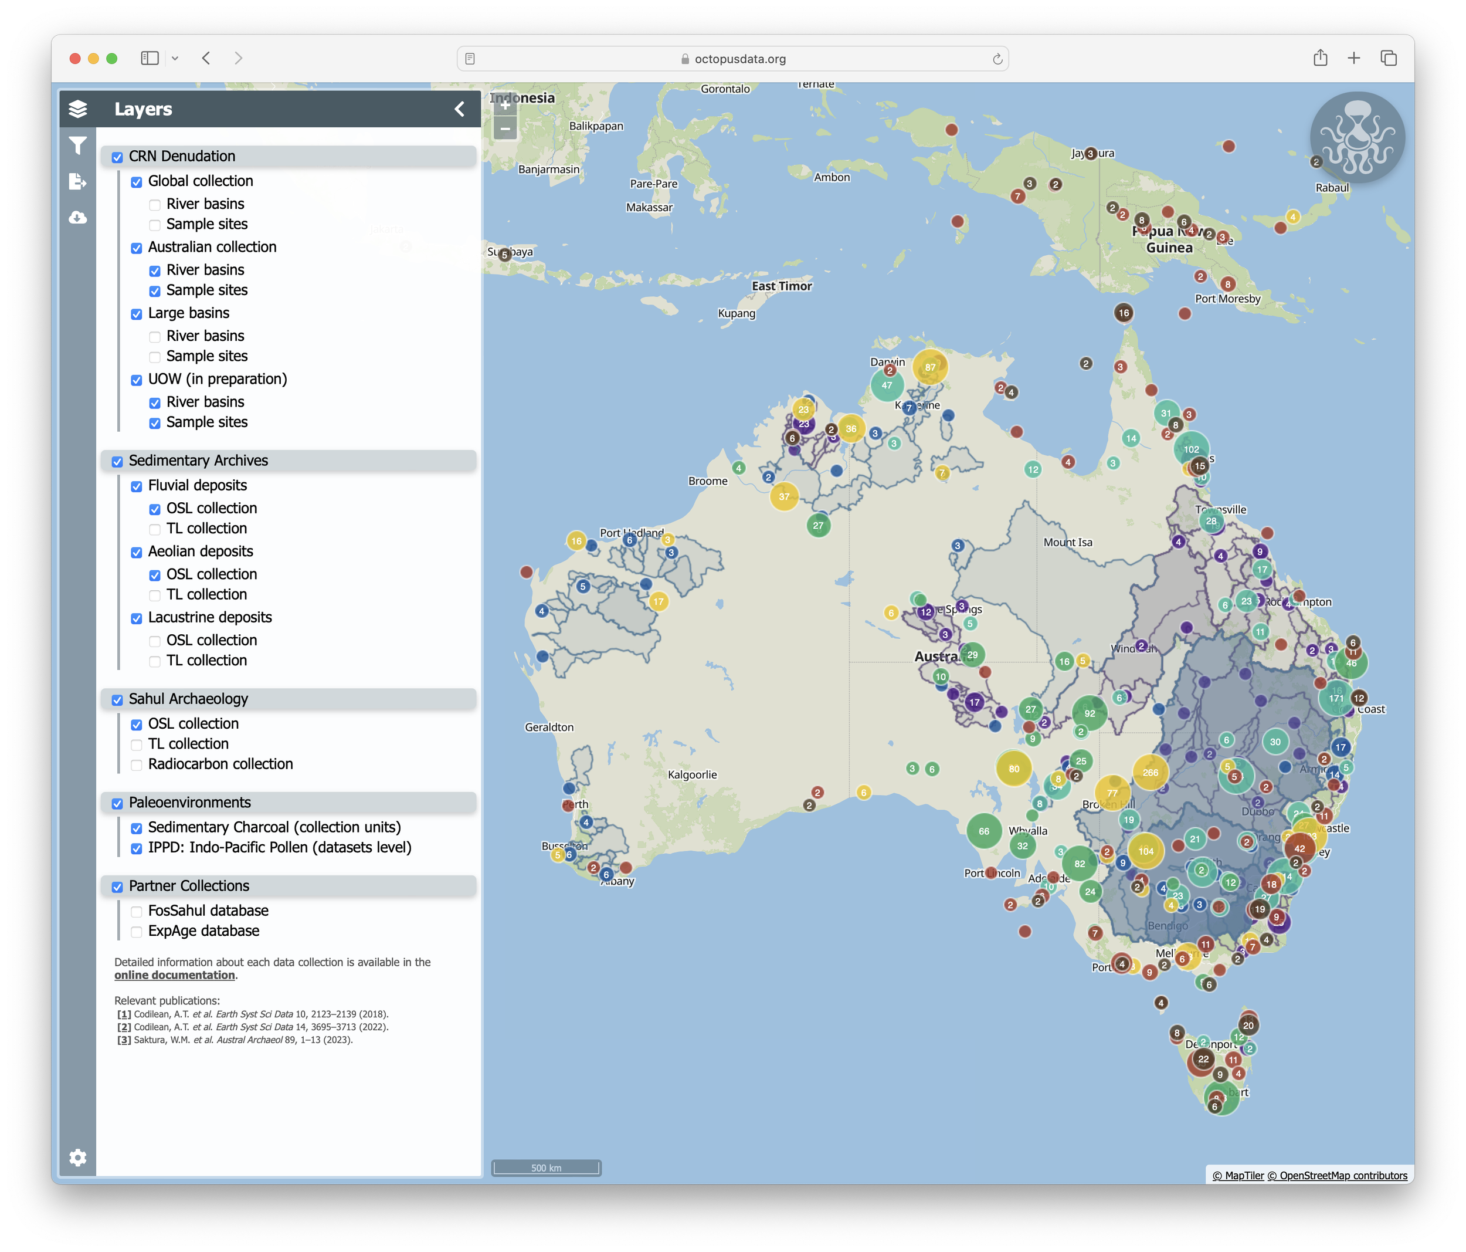Viewport: 1466px width, 1252px height.
Task: Enable the FosSahul database layer
Action: [x=137, y=912]
